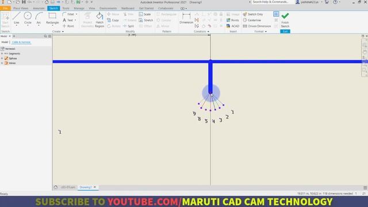Expand the Wires tree node
This screenshot has width=368, height=207.
coord(2,63)
